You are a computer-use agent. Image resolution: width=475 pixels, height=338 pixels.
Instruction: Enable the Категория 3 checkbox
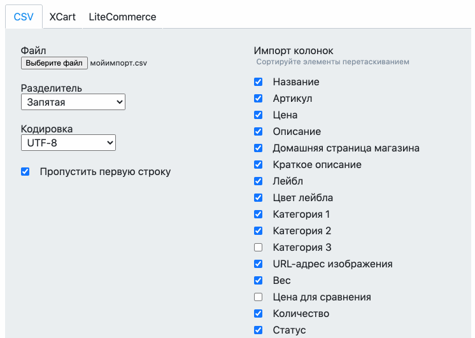coord(258,248)
